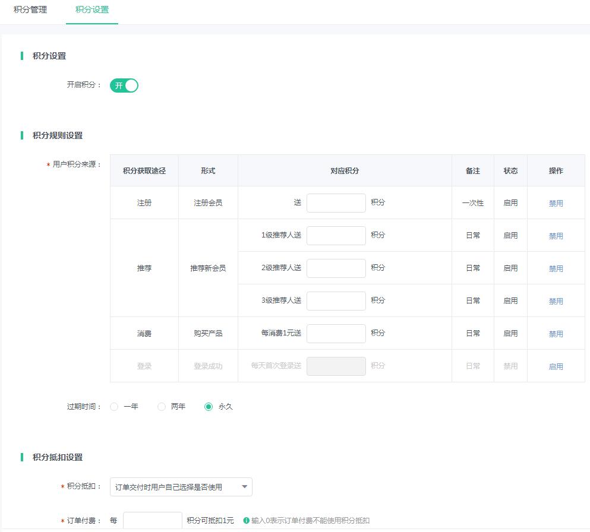Screen dimensions: 590x532
Task: Select 两年 expiration radio option
Action: (162, 407)
